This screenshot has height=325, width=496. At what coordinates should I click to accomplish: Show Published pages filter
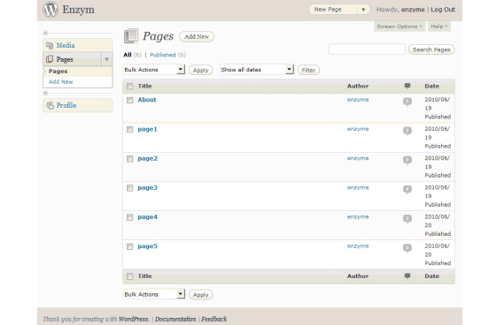pos(163,55)
